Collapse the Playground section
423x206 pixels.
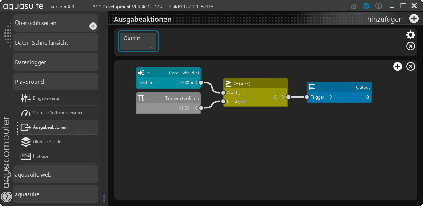(56, 82)
